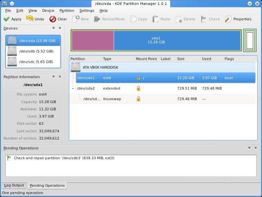The width and height of the screenshot is (262, 197).
Task: Float the Pending Operations panel
Action: click(249, 148)
